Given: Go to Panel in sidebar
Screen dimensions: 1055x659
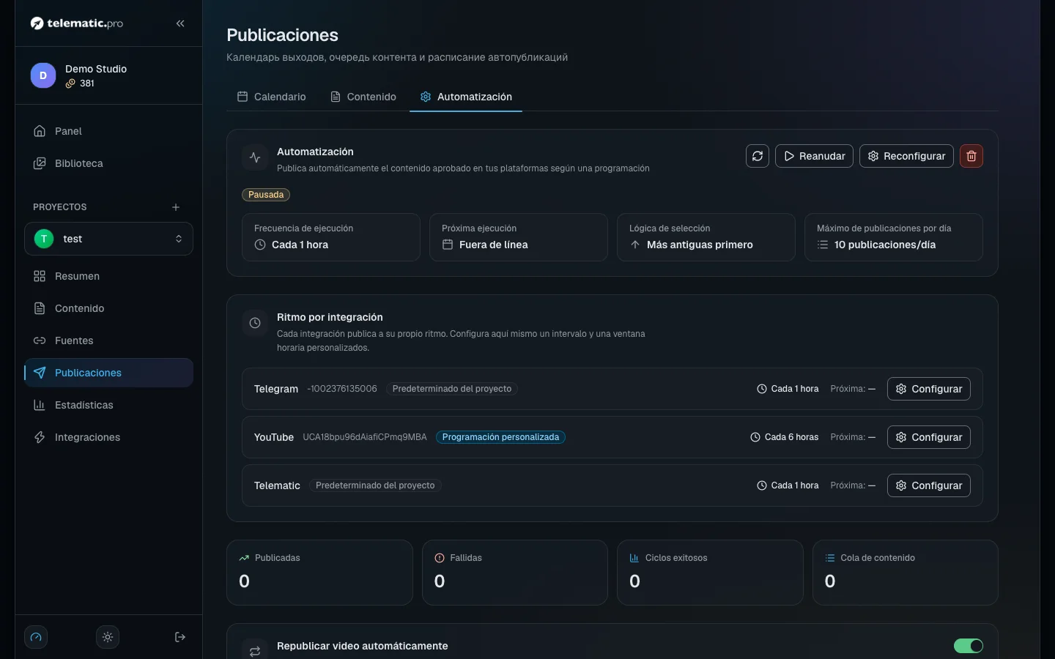Looking at the screenshot, I should (x=108, y=131).
